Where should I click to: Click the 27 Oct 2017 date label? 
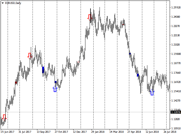click(x=61, y=132)
